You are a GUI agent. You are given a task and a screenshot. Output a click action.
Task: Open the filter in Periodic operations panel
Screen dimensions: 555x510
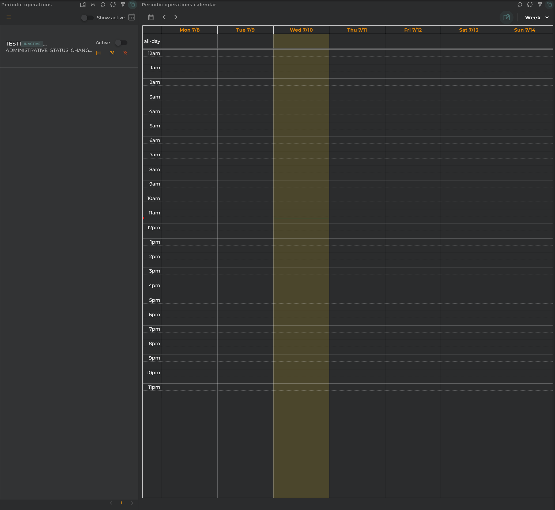[123, 4]
